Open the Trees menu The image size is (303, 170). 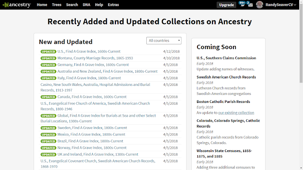(x=57, y=5)
